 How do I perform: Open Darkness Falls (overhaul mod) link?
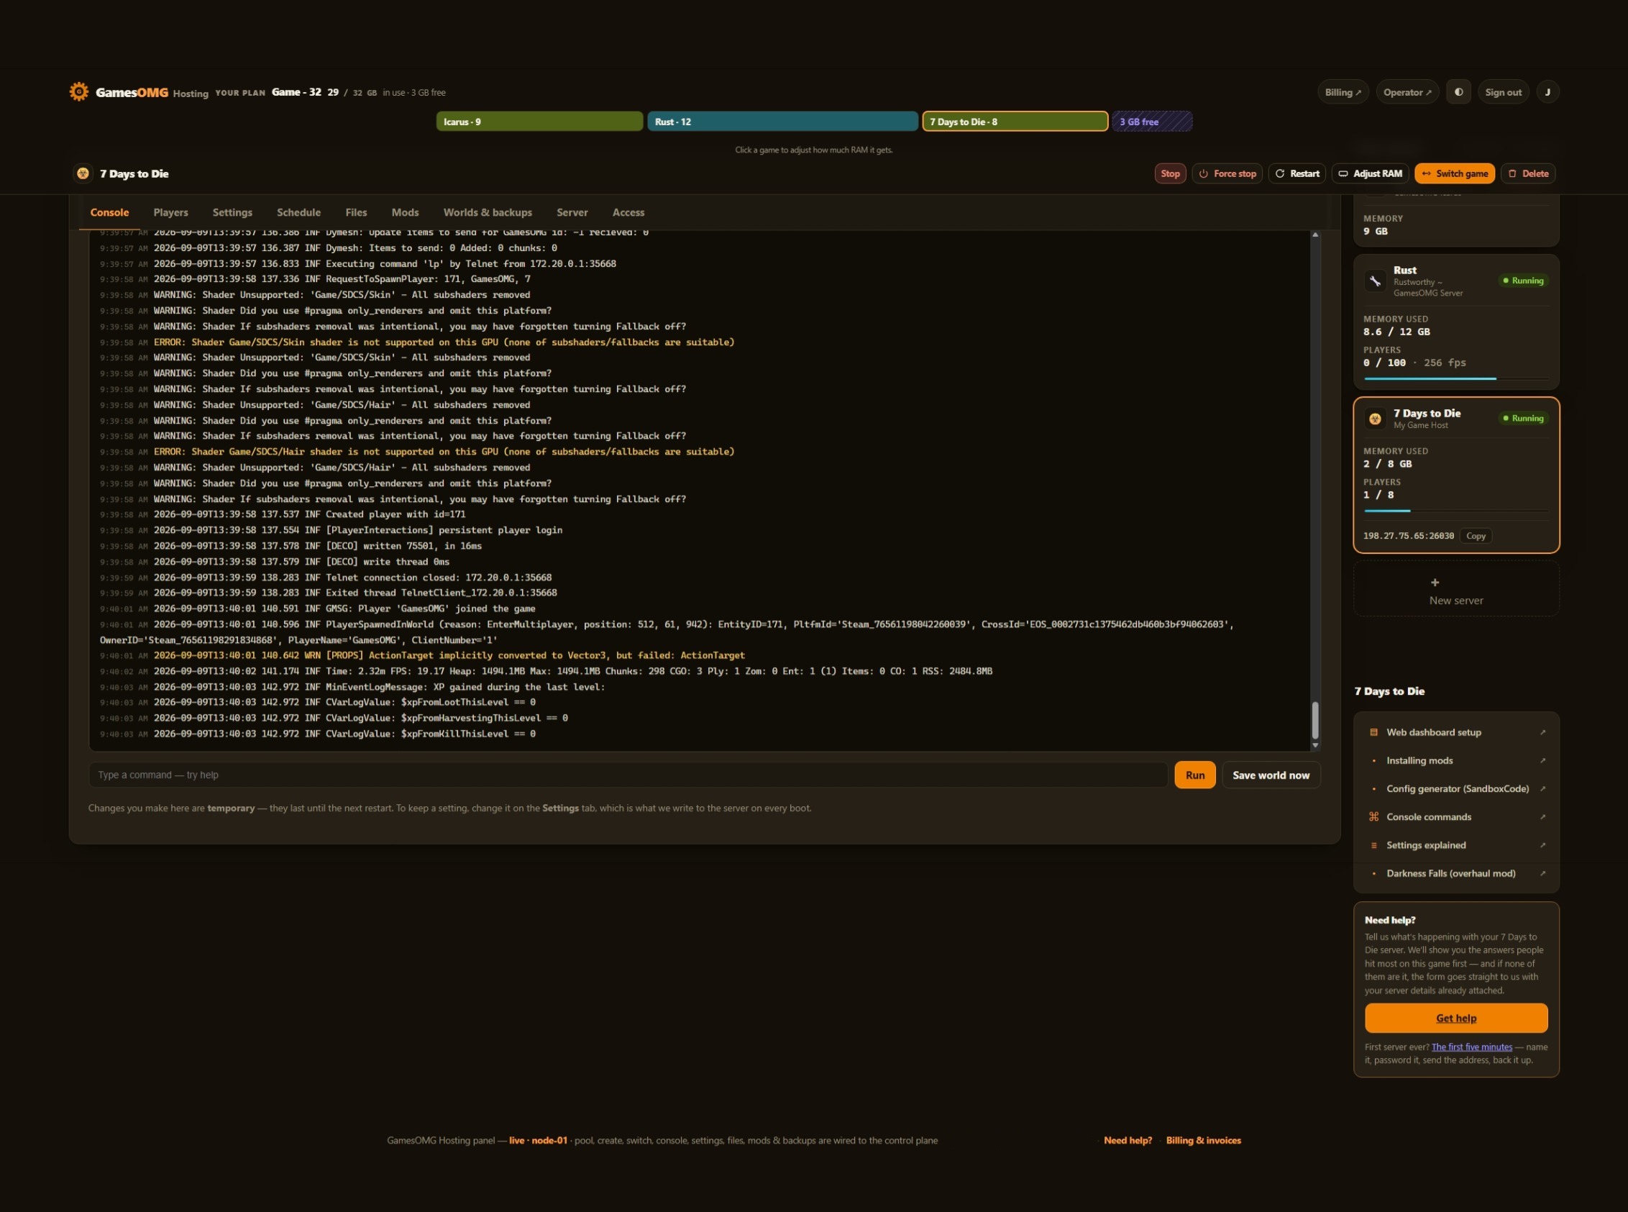point(1455,873)
